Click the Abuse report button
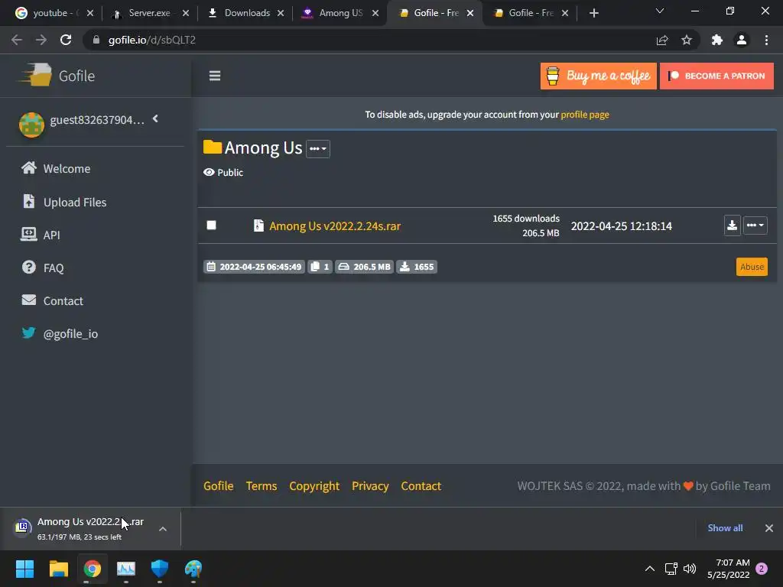783x587 pixels. coord(752,267)
